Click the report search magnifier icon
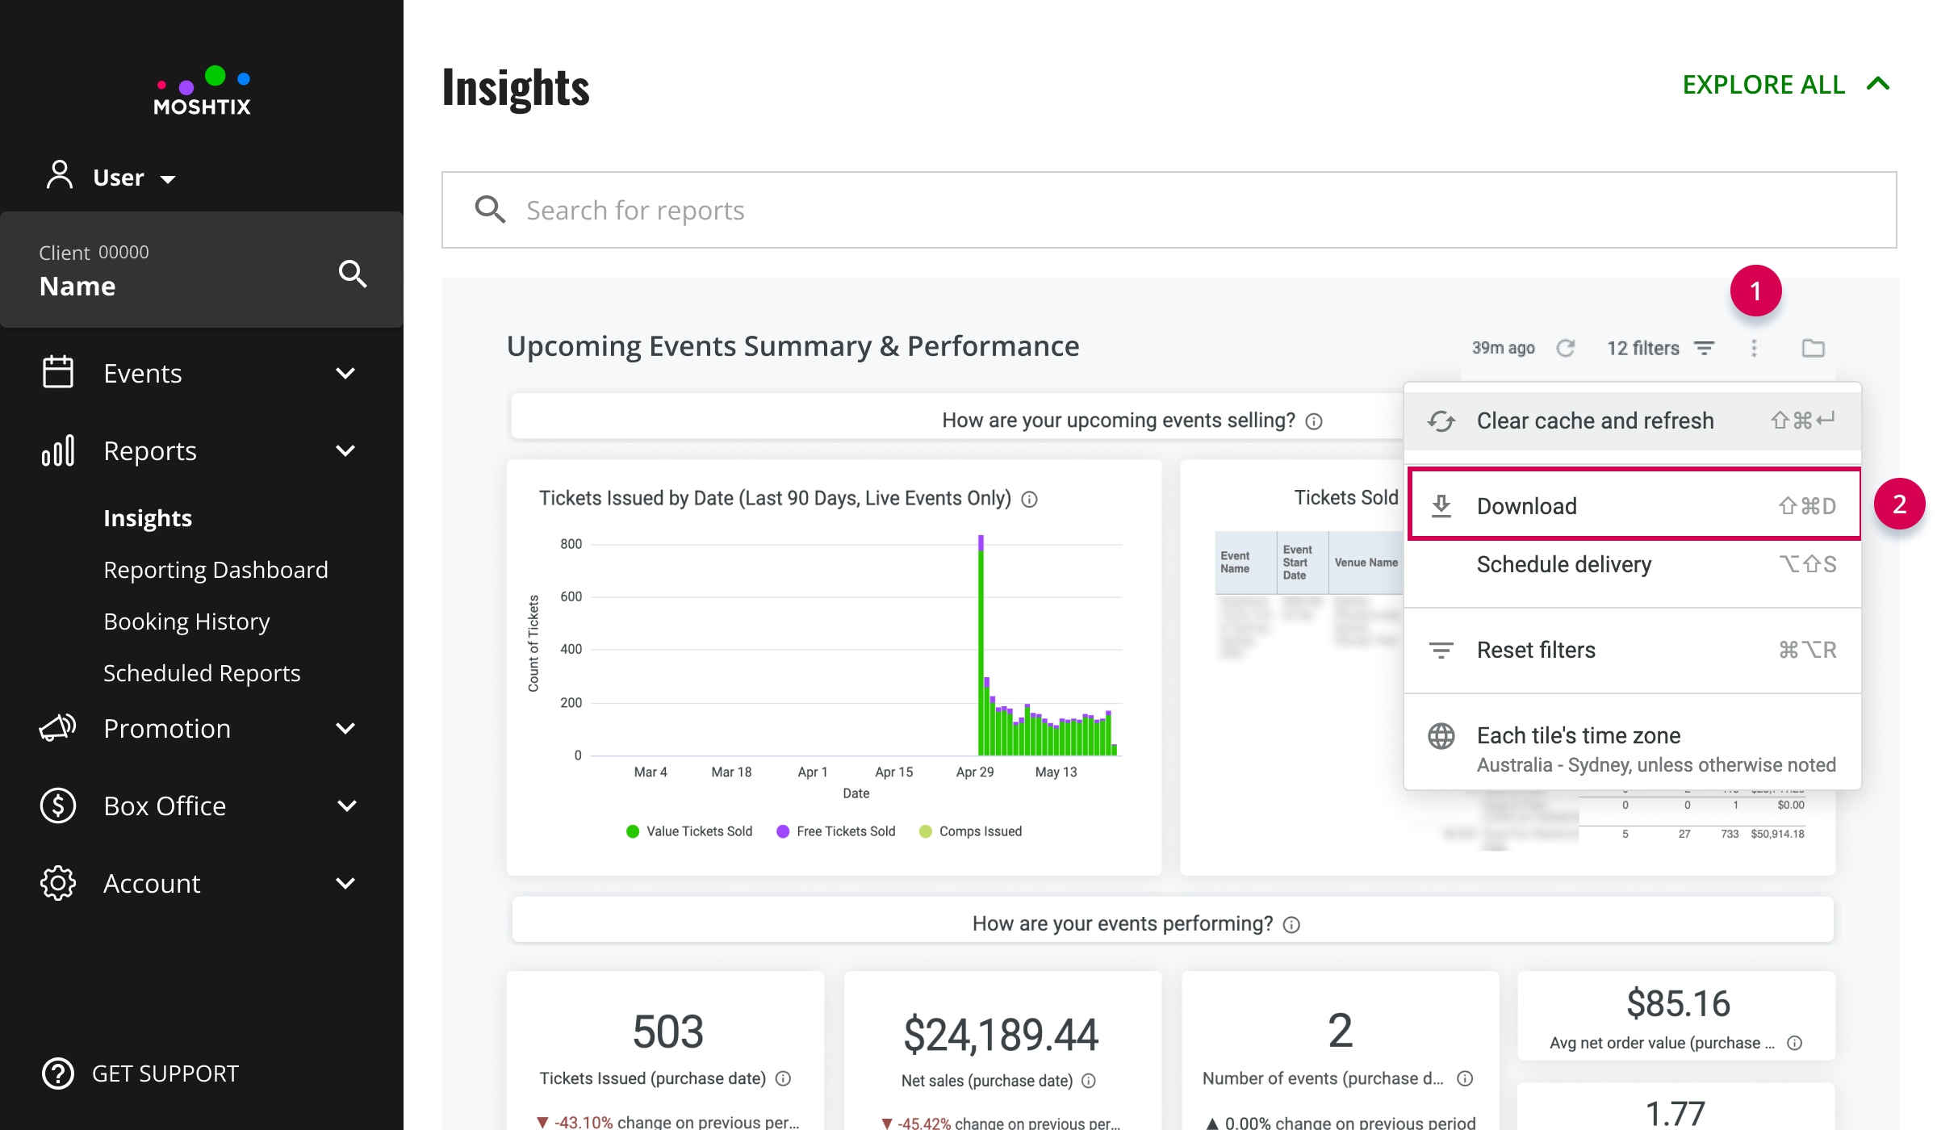Viewport: 1937px width, 1130px height. click(490, 210)
